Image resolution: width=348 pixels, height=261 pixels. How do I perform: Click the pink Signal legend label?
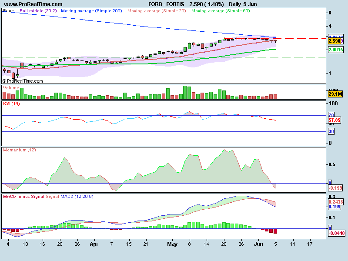tap(52, 197)
